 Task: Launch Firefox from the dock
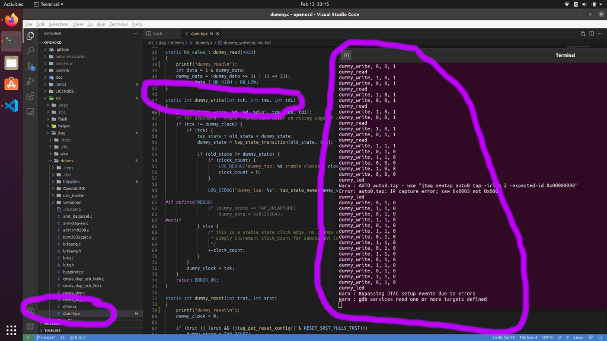tap(11, 20)
